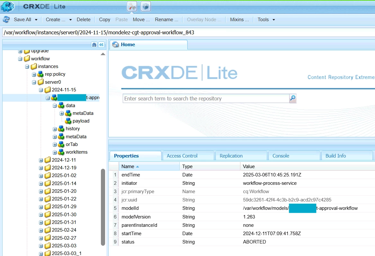
Task: Select the workflow folder icon
Action: (27, 58)
